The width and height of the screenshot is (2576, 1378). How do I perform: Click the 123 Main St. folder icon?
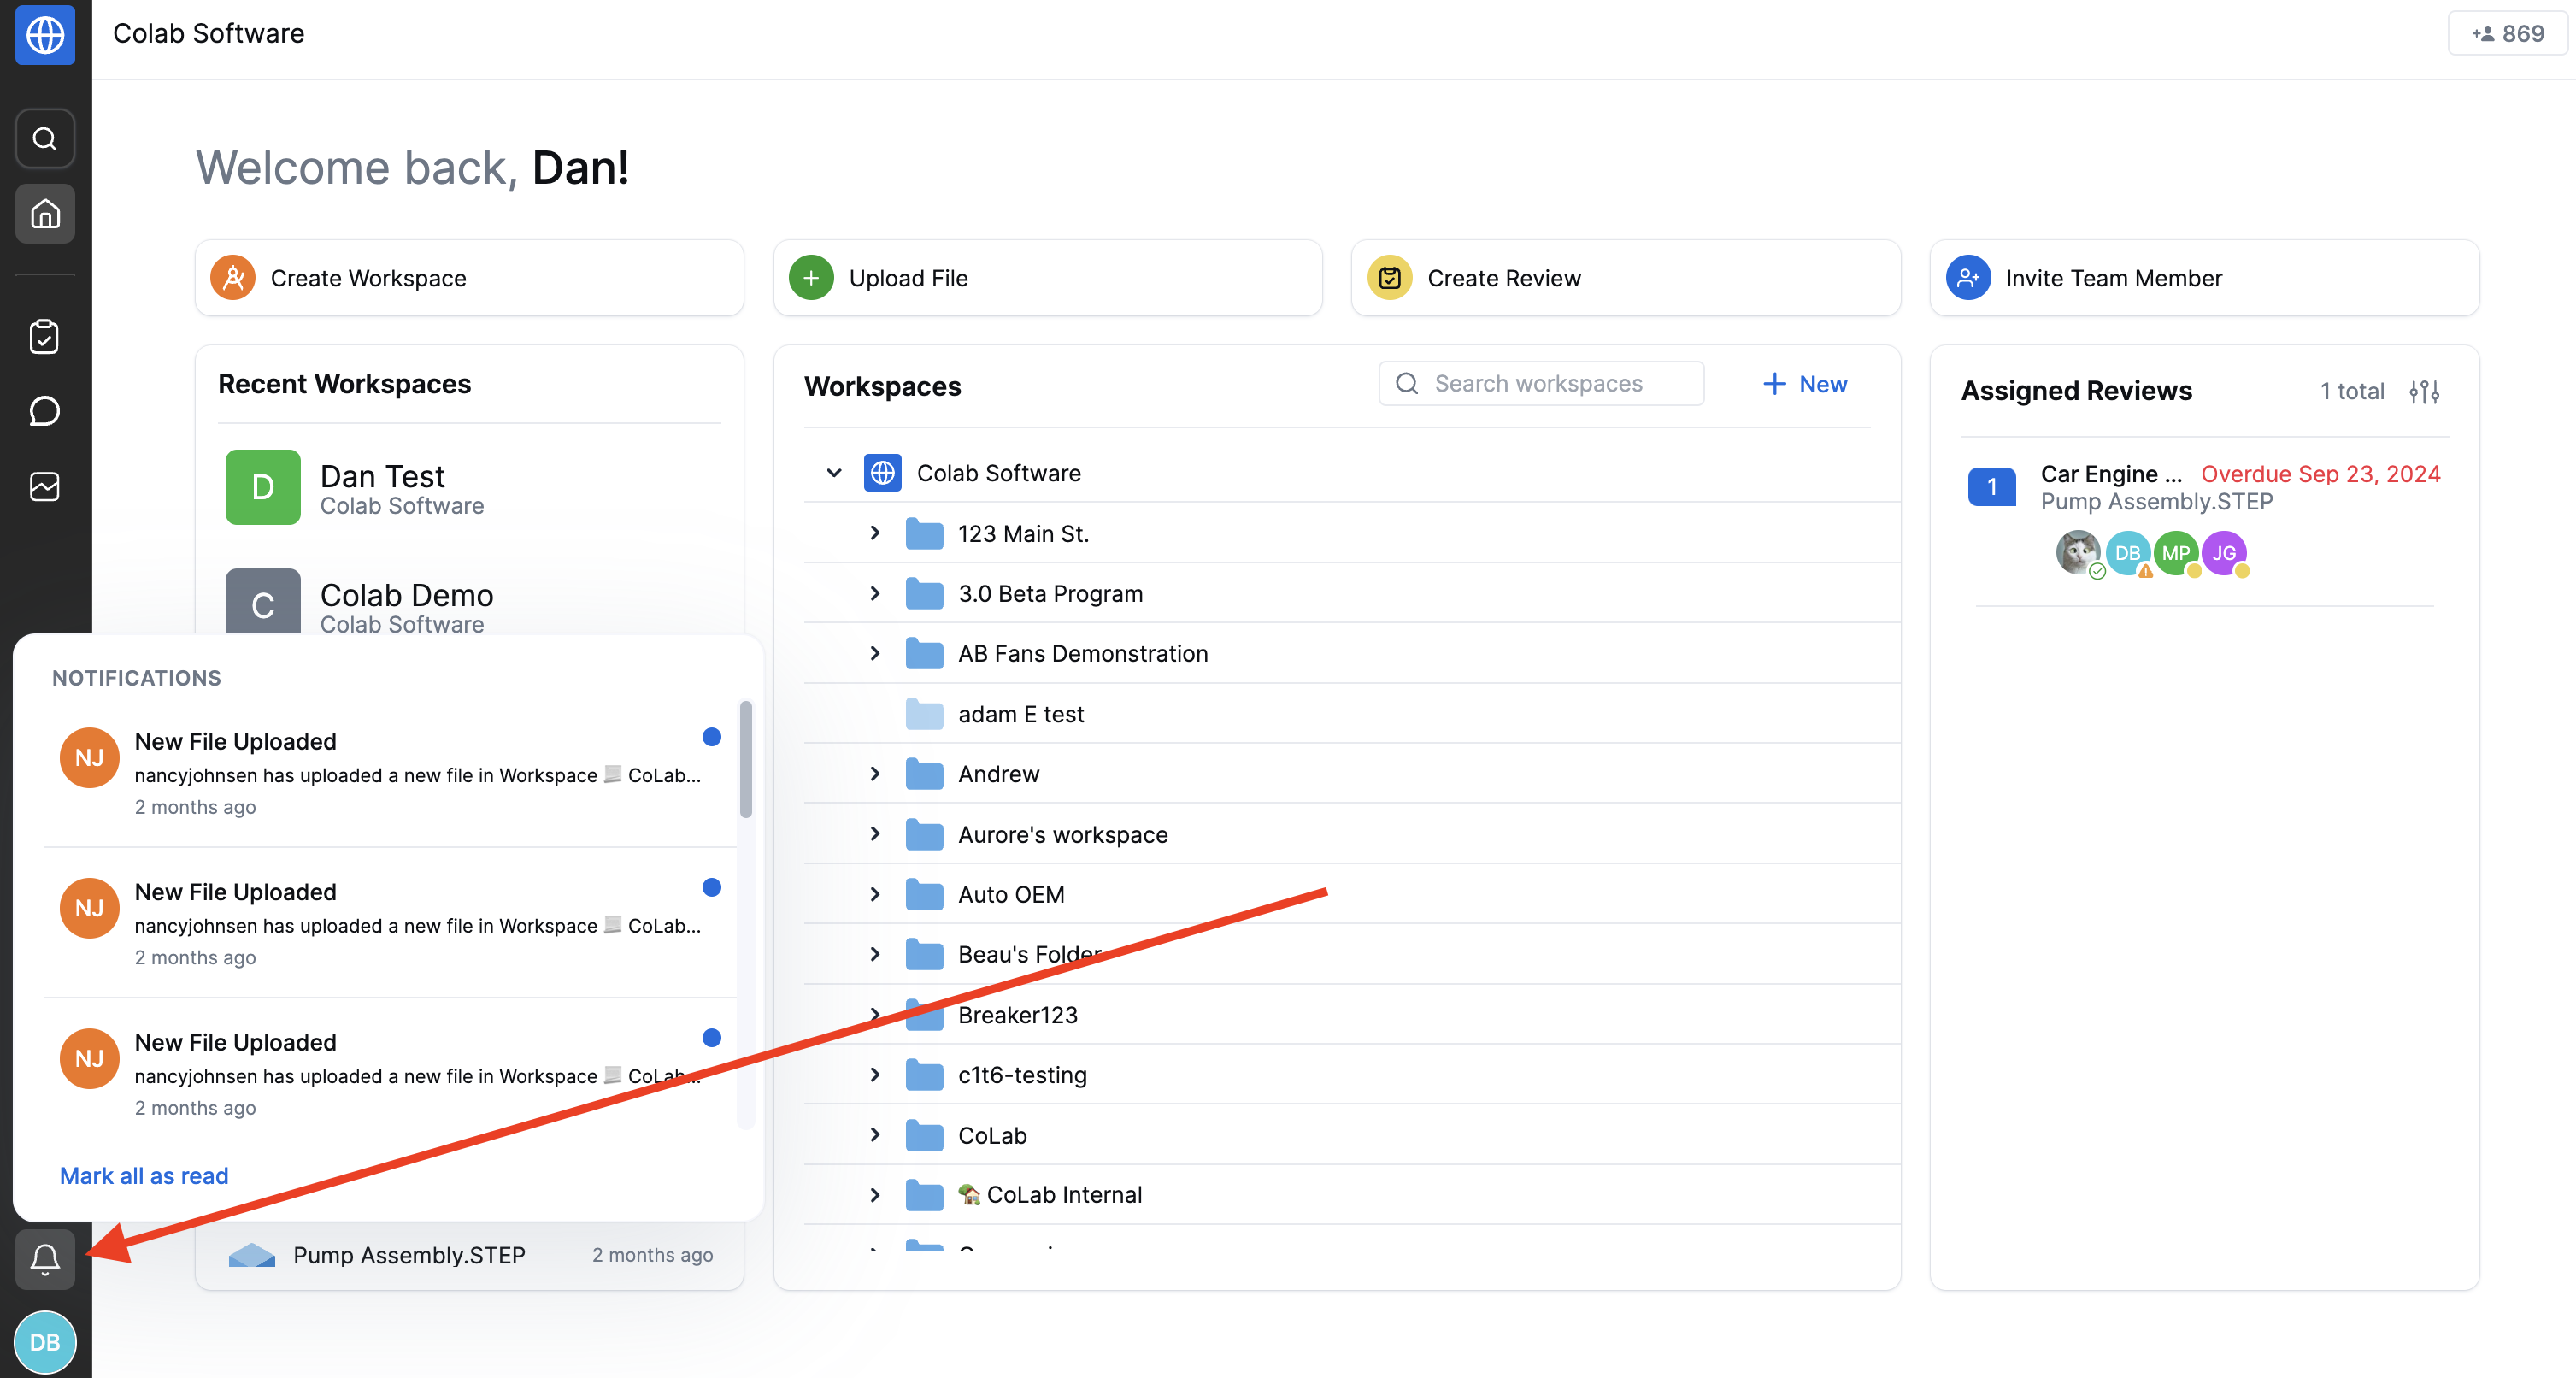[924, 533]
